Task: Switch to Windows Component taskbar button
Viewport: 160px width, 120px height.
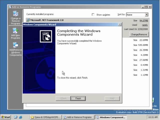Action: tap(111, 117)
